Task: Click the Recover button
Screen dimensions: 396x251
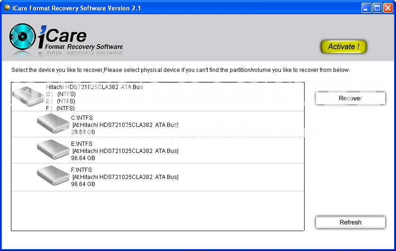Action: 350,98
